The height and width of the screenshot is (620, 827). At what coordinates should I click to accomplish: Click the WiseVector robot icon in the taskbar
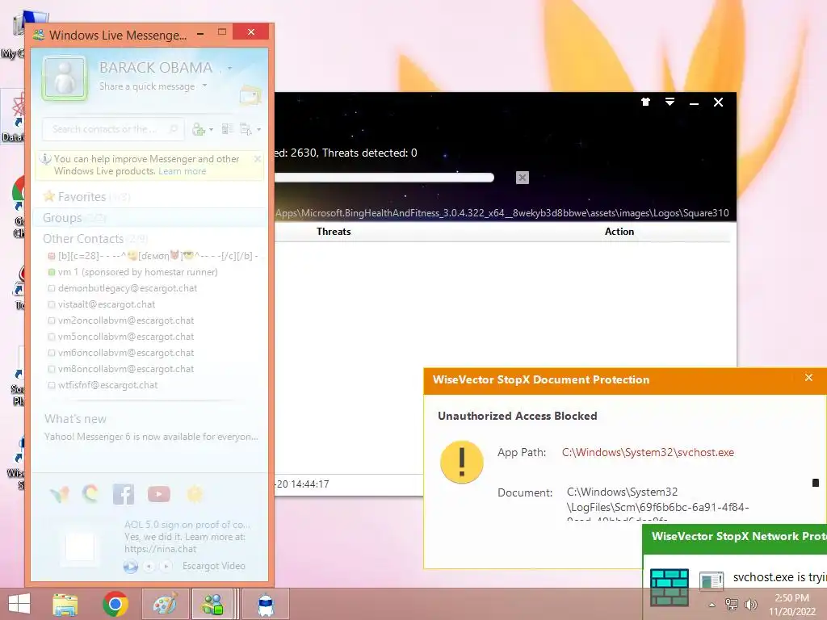266,604
